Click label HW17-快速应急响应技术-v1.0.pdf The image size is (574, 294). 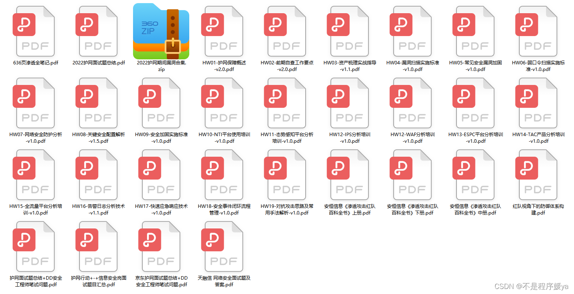click(x=161, y=209)
